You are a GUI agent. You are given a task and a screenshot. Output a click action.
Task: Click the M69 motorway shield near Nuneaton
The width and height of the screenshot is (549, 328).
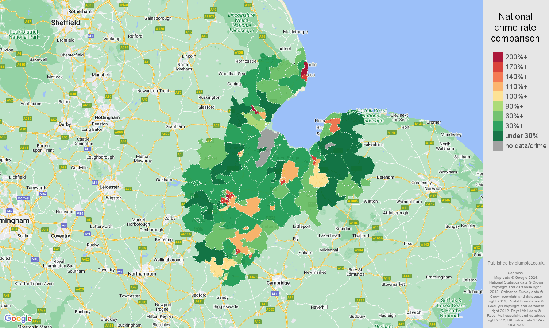pyautogui.click(x=80, y=213)
